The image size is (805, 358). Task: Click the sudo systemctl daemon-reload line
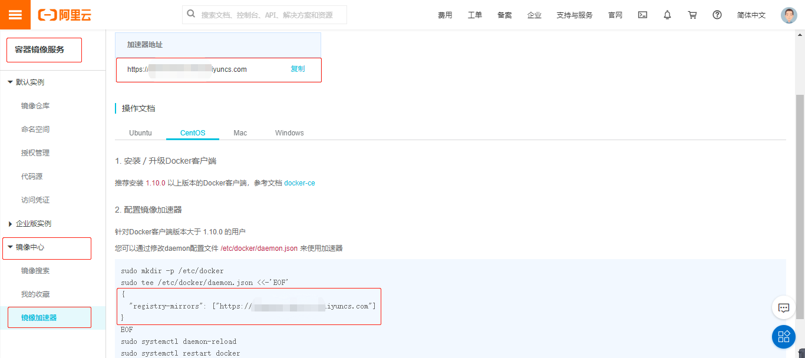(179, 342)
